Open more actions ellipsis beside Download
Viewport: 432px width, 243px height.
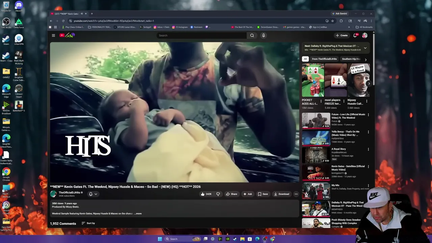click(296, 194)
